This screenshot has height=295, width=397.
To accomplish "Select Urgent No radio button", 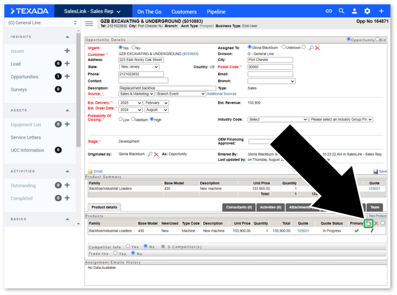I will (134, 47).
